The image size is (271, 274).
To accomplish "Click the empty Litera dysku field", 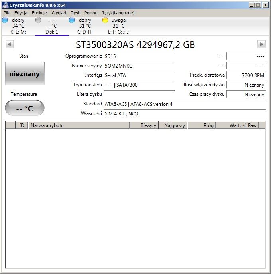I will point(139,94).
